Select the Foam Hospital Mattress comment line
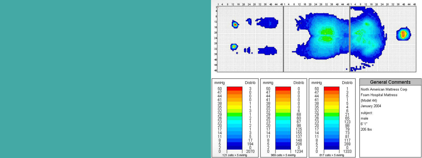Screen dimensions: 422x158 point(379,95)
